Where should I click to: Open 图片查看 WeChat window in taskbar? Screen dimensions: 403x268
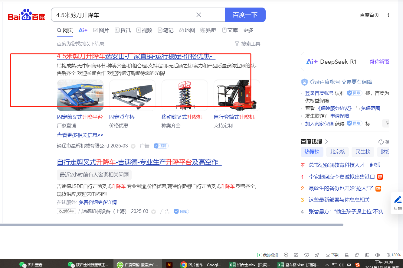[x=31, y=265]
